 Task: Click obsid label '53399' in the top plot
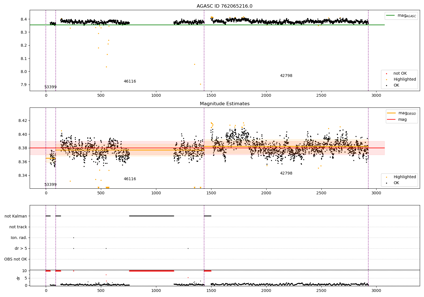[x=51, y=87]
